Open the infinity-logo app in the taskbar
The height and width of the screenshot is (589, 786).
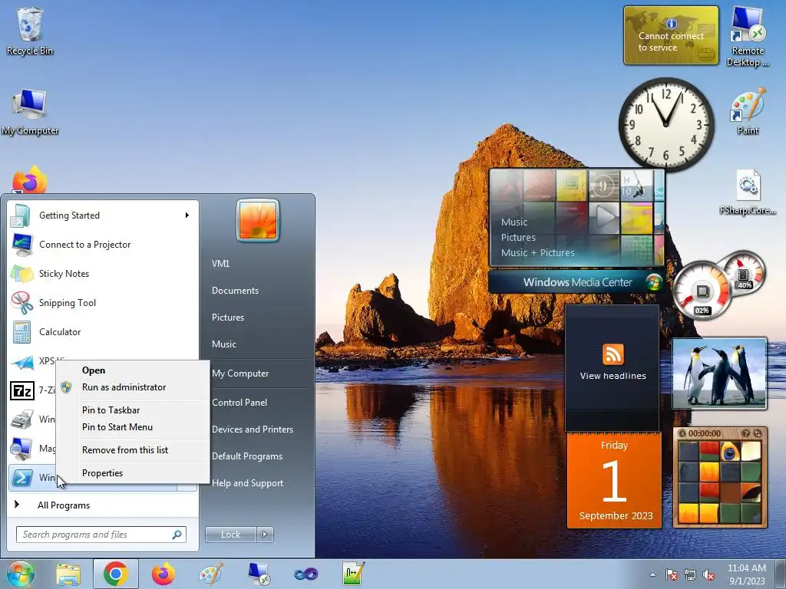click(x=306, y=574)
